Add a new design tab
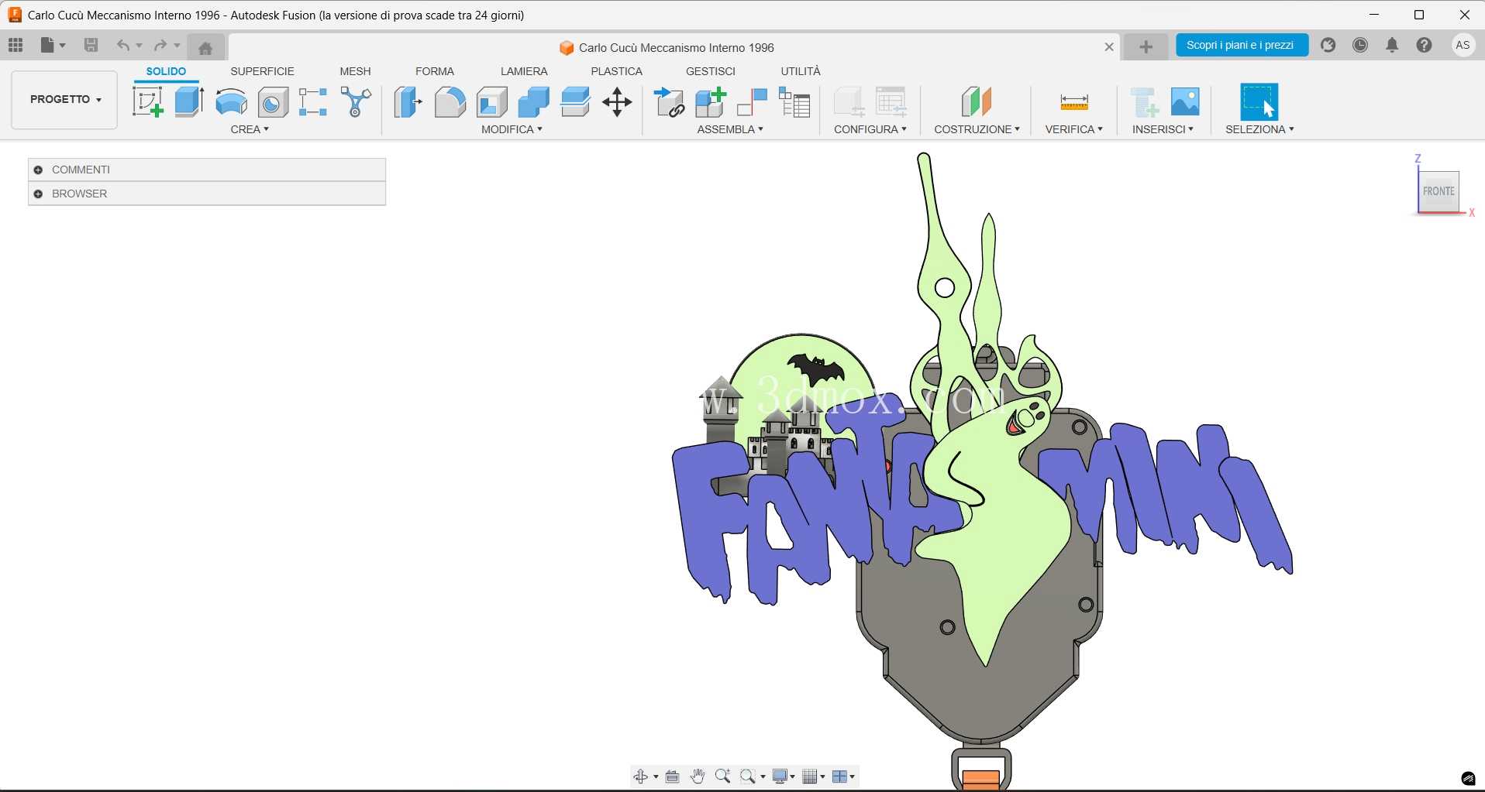Image resolution: width=1485 pixels, height=792 pixels. click(x=1146, y=47)
